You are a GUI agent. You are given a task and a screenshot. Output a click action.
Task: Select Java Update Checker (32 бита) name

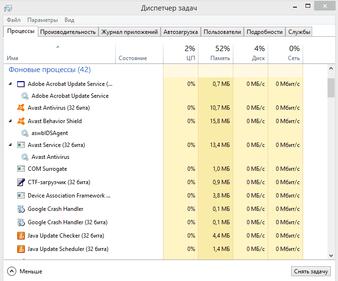pyautogui.click(x=66, y=235)
